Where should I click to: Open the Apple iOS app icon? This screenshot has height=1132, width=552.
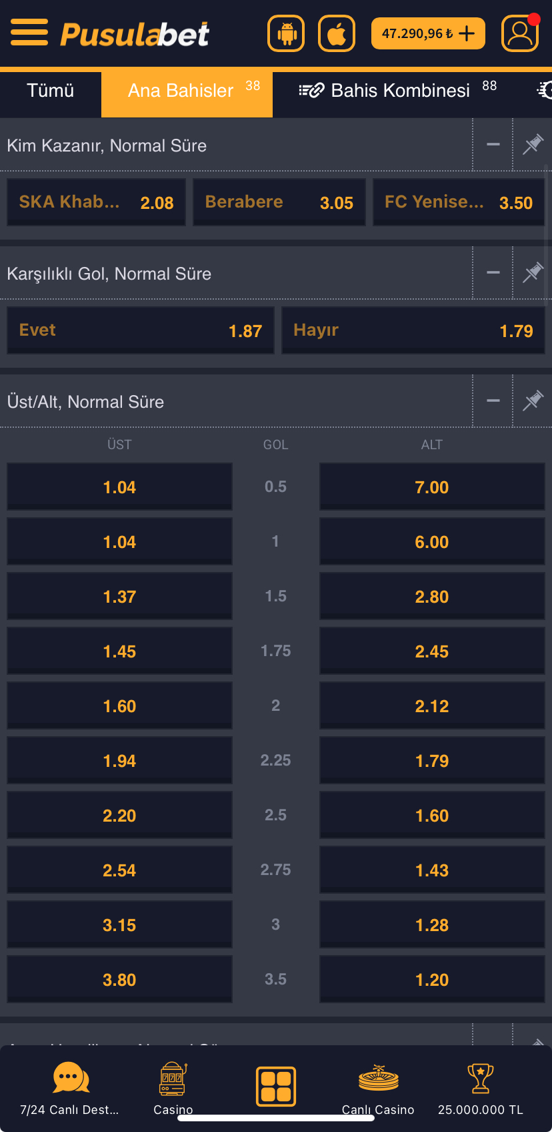(x=336, y=33)
